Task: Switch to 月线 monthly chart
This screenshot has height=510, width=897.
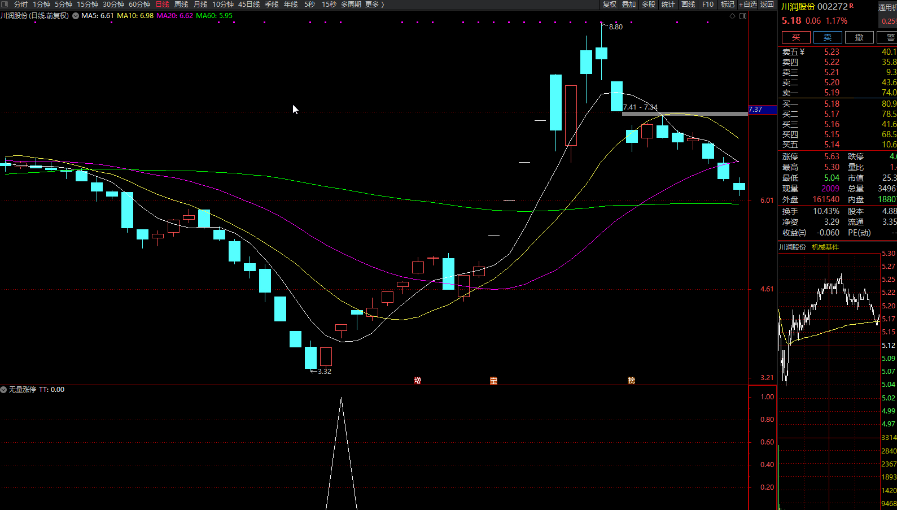Action: (200, 5)
